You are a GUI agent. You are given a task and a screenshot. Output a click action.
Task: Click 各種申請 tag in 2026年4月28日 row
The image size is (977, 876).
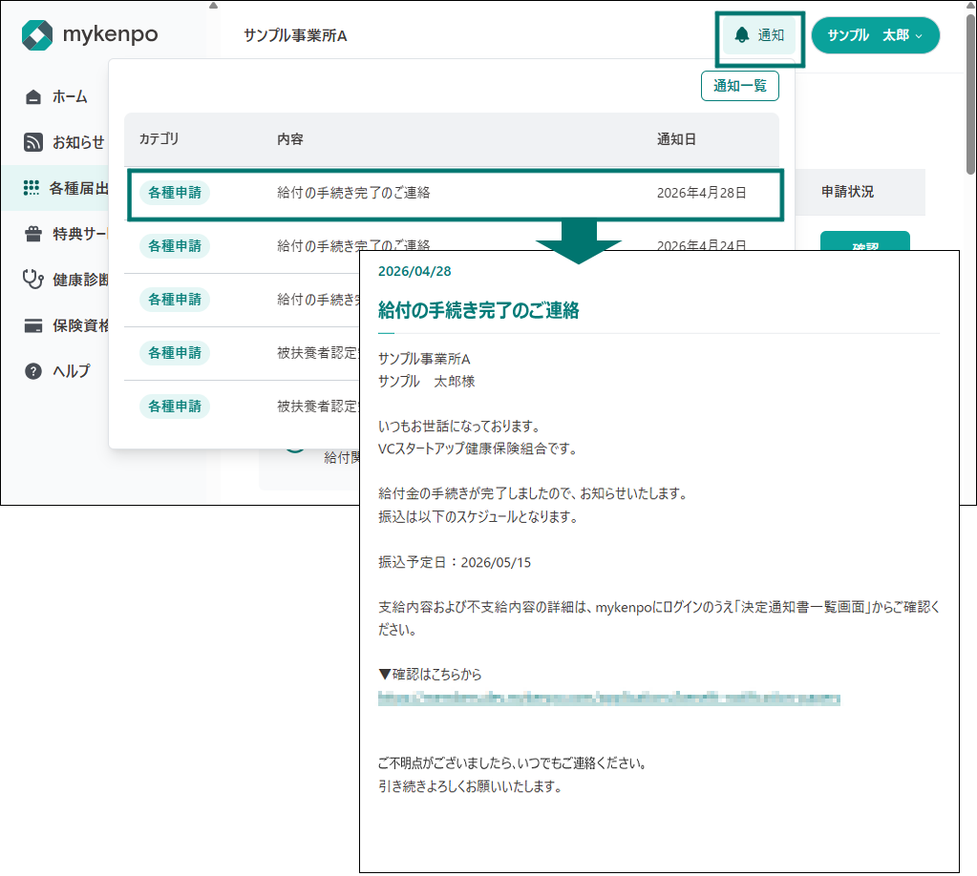(175, 193)
